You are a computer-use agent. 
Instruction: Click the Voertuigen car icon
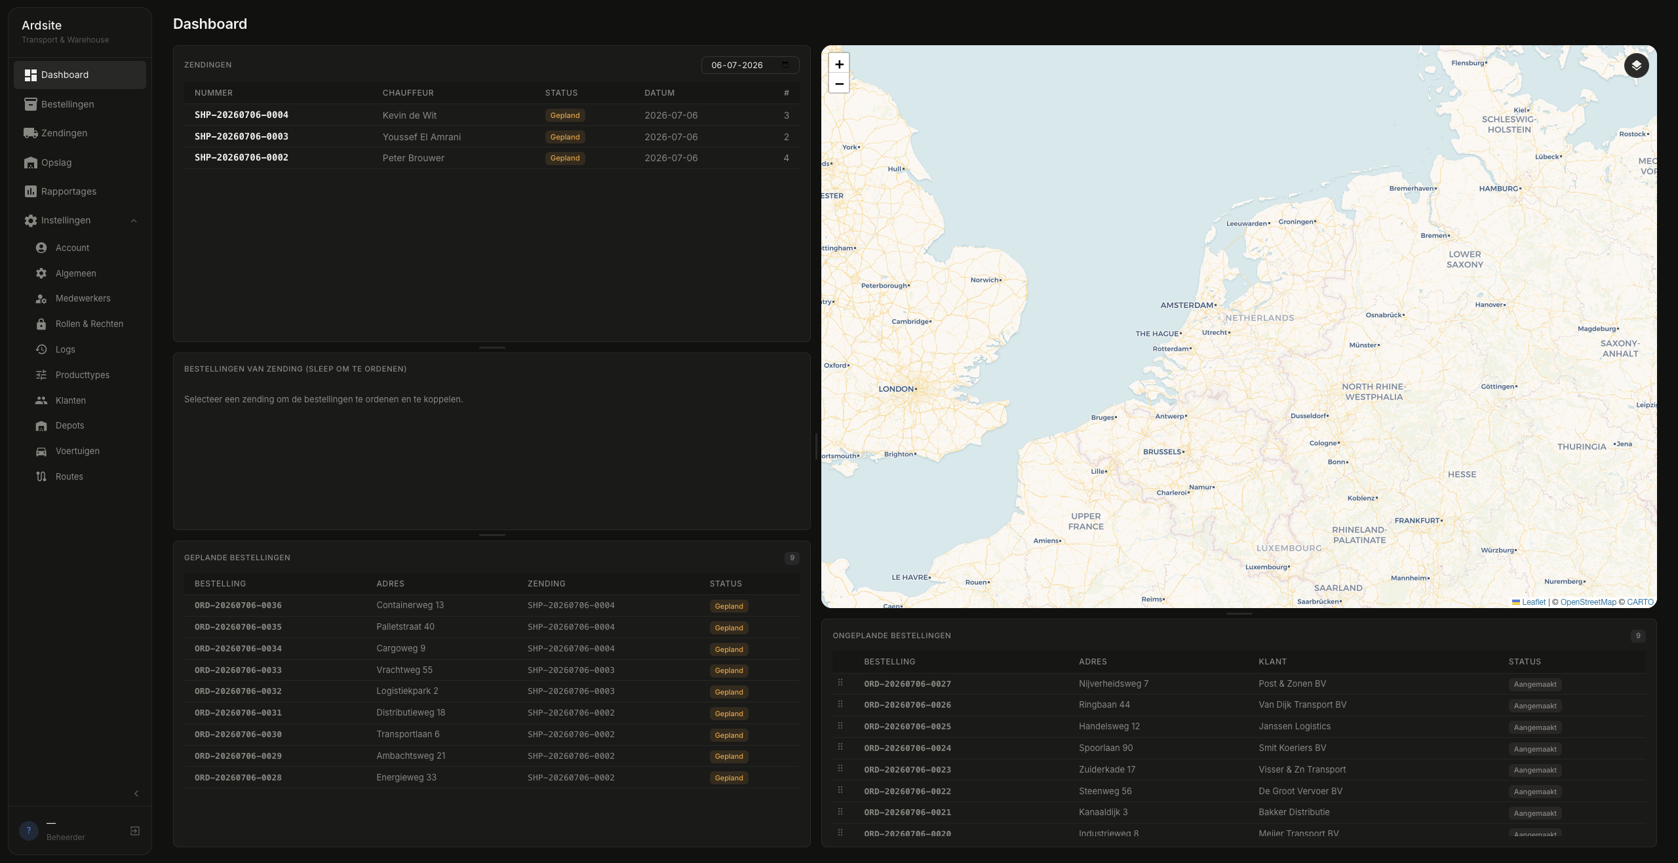[41, 451]
